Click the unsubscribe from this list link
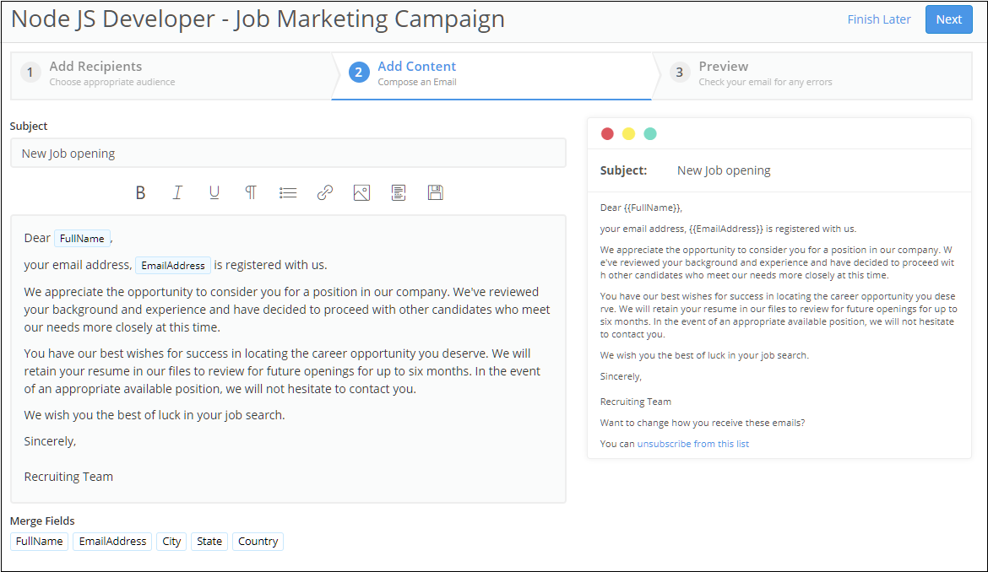This screenshot has height=572, width=988. pos(692,444)
